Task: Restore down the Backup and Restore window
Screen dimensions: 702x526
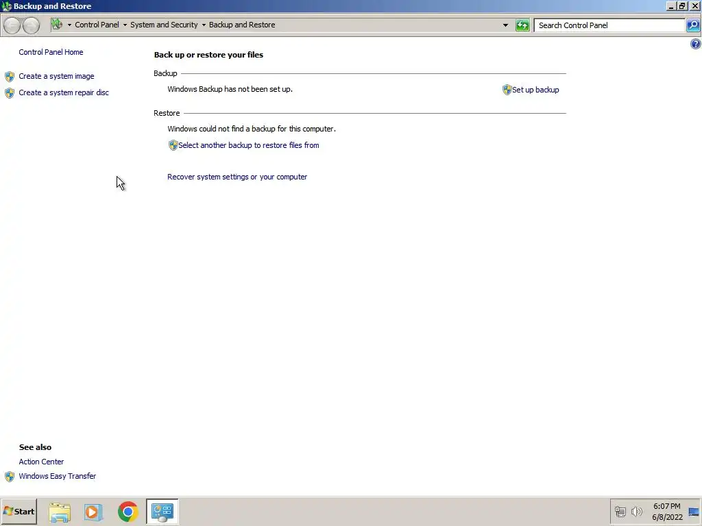Action: (682, 5)
